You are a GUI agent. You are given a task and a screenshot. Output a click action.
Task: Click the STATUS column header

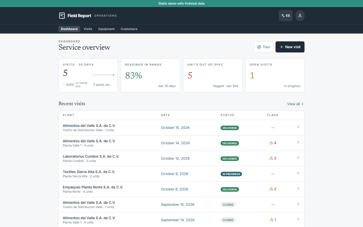click(227, 115)
